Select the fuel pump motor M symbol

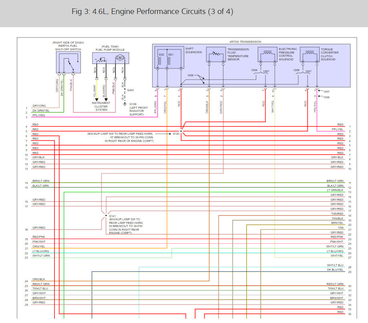(x=120, y=58)
